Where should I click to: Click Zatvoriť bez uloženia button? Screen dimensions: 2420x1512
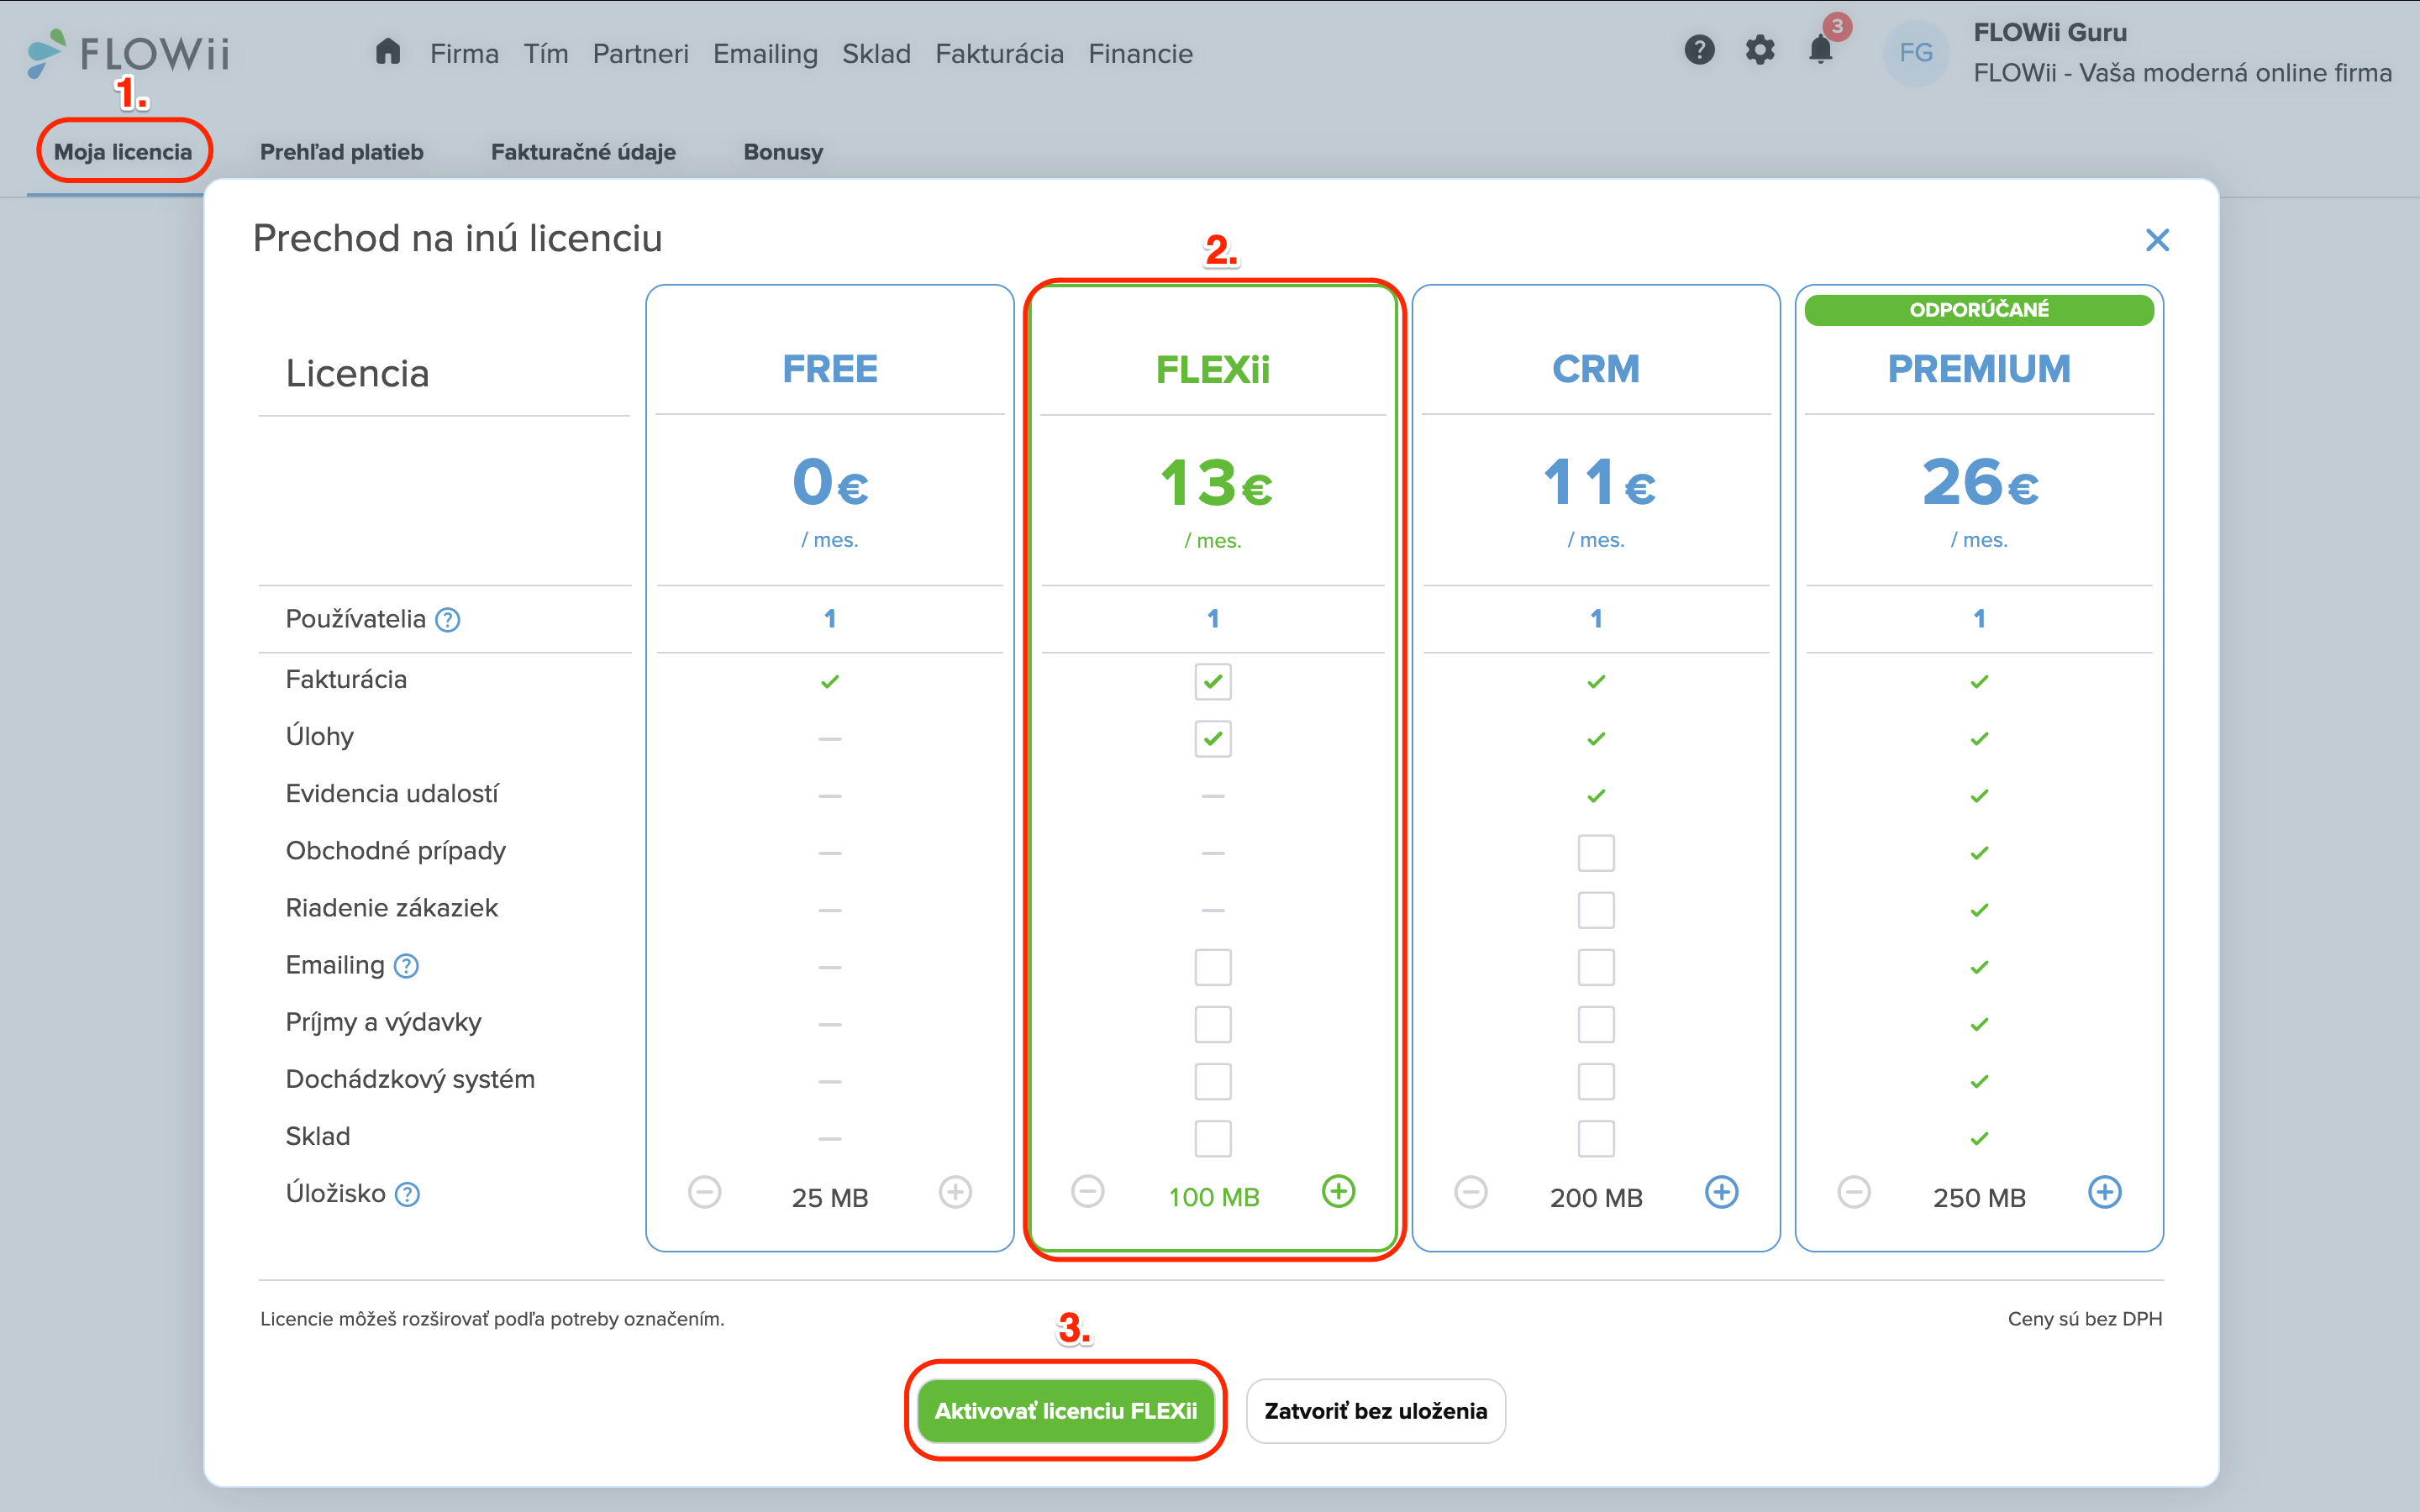coord(1375,1411)
